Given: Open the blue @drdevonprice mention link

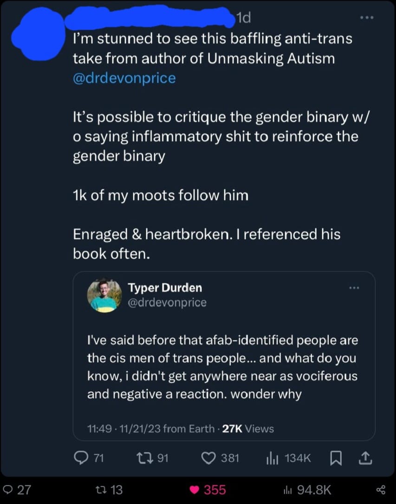Looking at the screenshot, I should click(124, 78).
